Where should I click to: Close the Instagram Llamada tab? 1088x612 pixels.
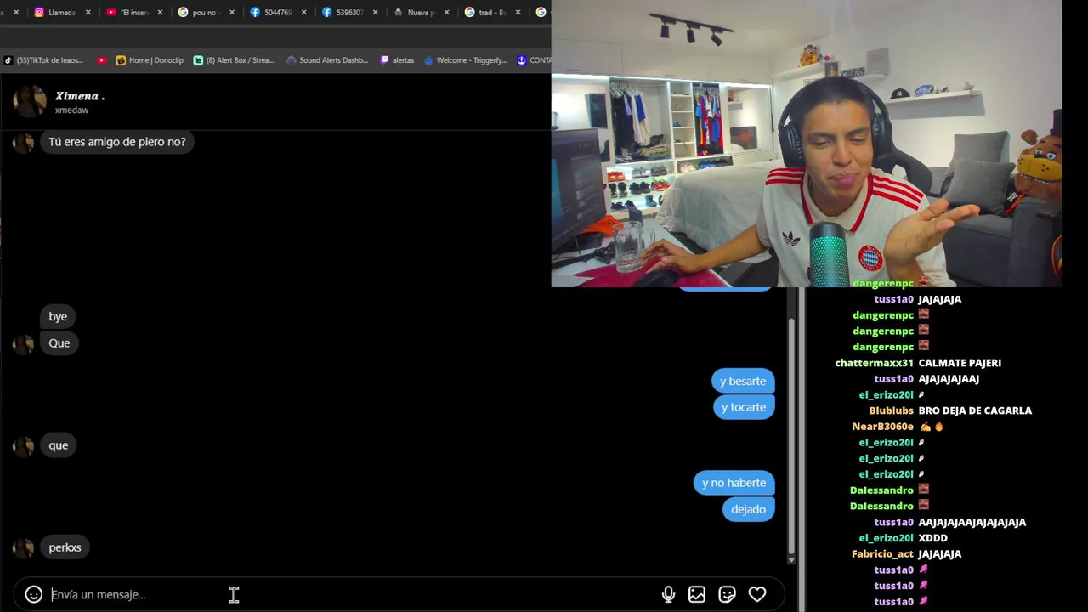(88, 13)
